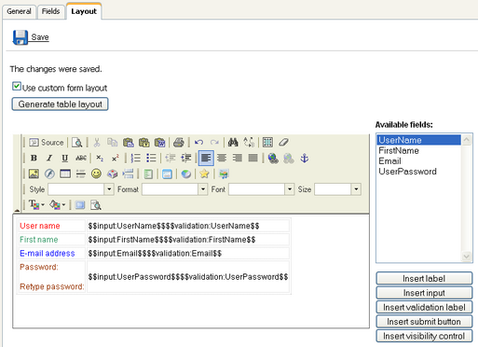Open Find with binoculars icon
This screenshot has width=478, height=347.
pyautogui.click(x=233, y=143)
